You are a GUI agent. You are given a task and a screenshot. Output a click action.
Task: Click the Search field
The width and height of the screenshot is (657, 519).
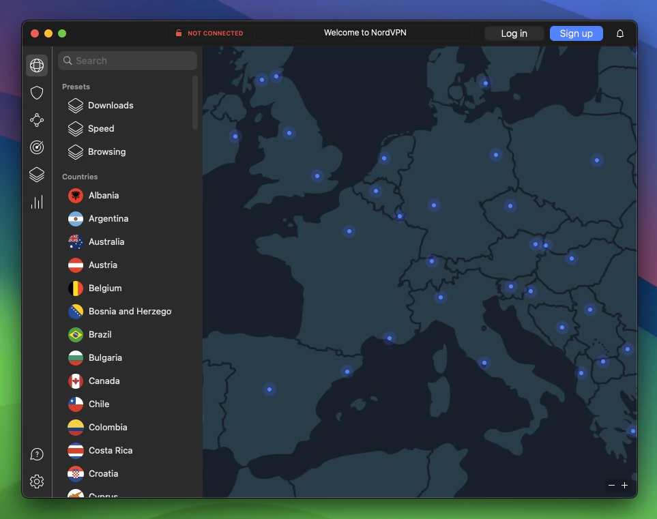[127, 60]
